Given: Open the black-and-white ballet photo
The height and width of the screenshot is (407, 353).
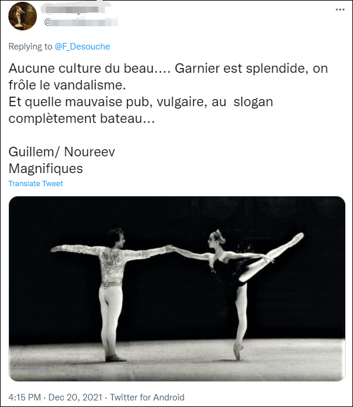Looking at the screenshot, I should click(177, 289).
